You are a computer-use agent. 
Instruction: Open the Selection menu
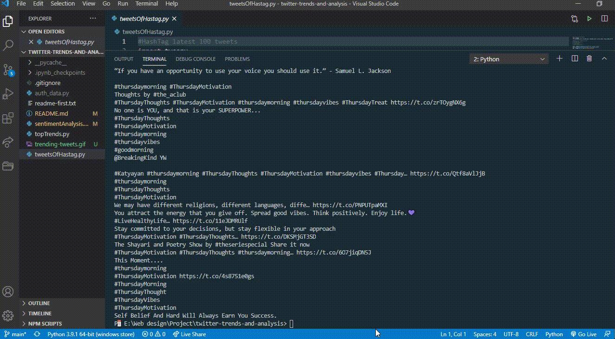pos(63,4)
